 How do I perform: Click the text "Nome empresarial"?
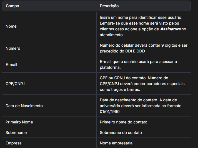point(117,143)
